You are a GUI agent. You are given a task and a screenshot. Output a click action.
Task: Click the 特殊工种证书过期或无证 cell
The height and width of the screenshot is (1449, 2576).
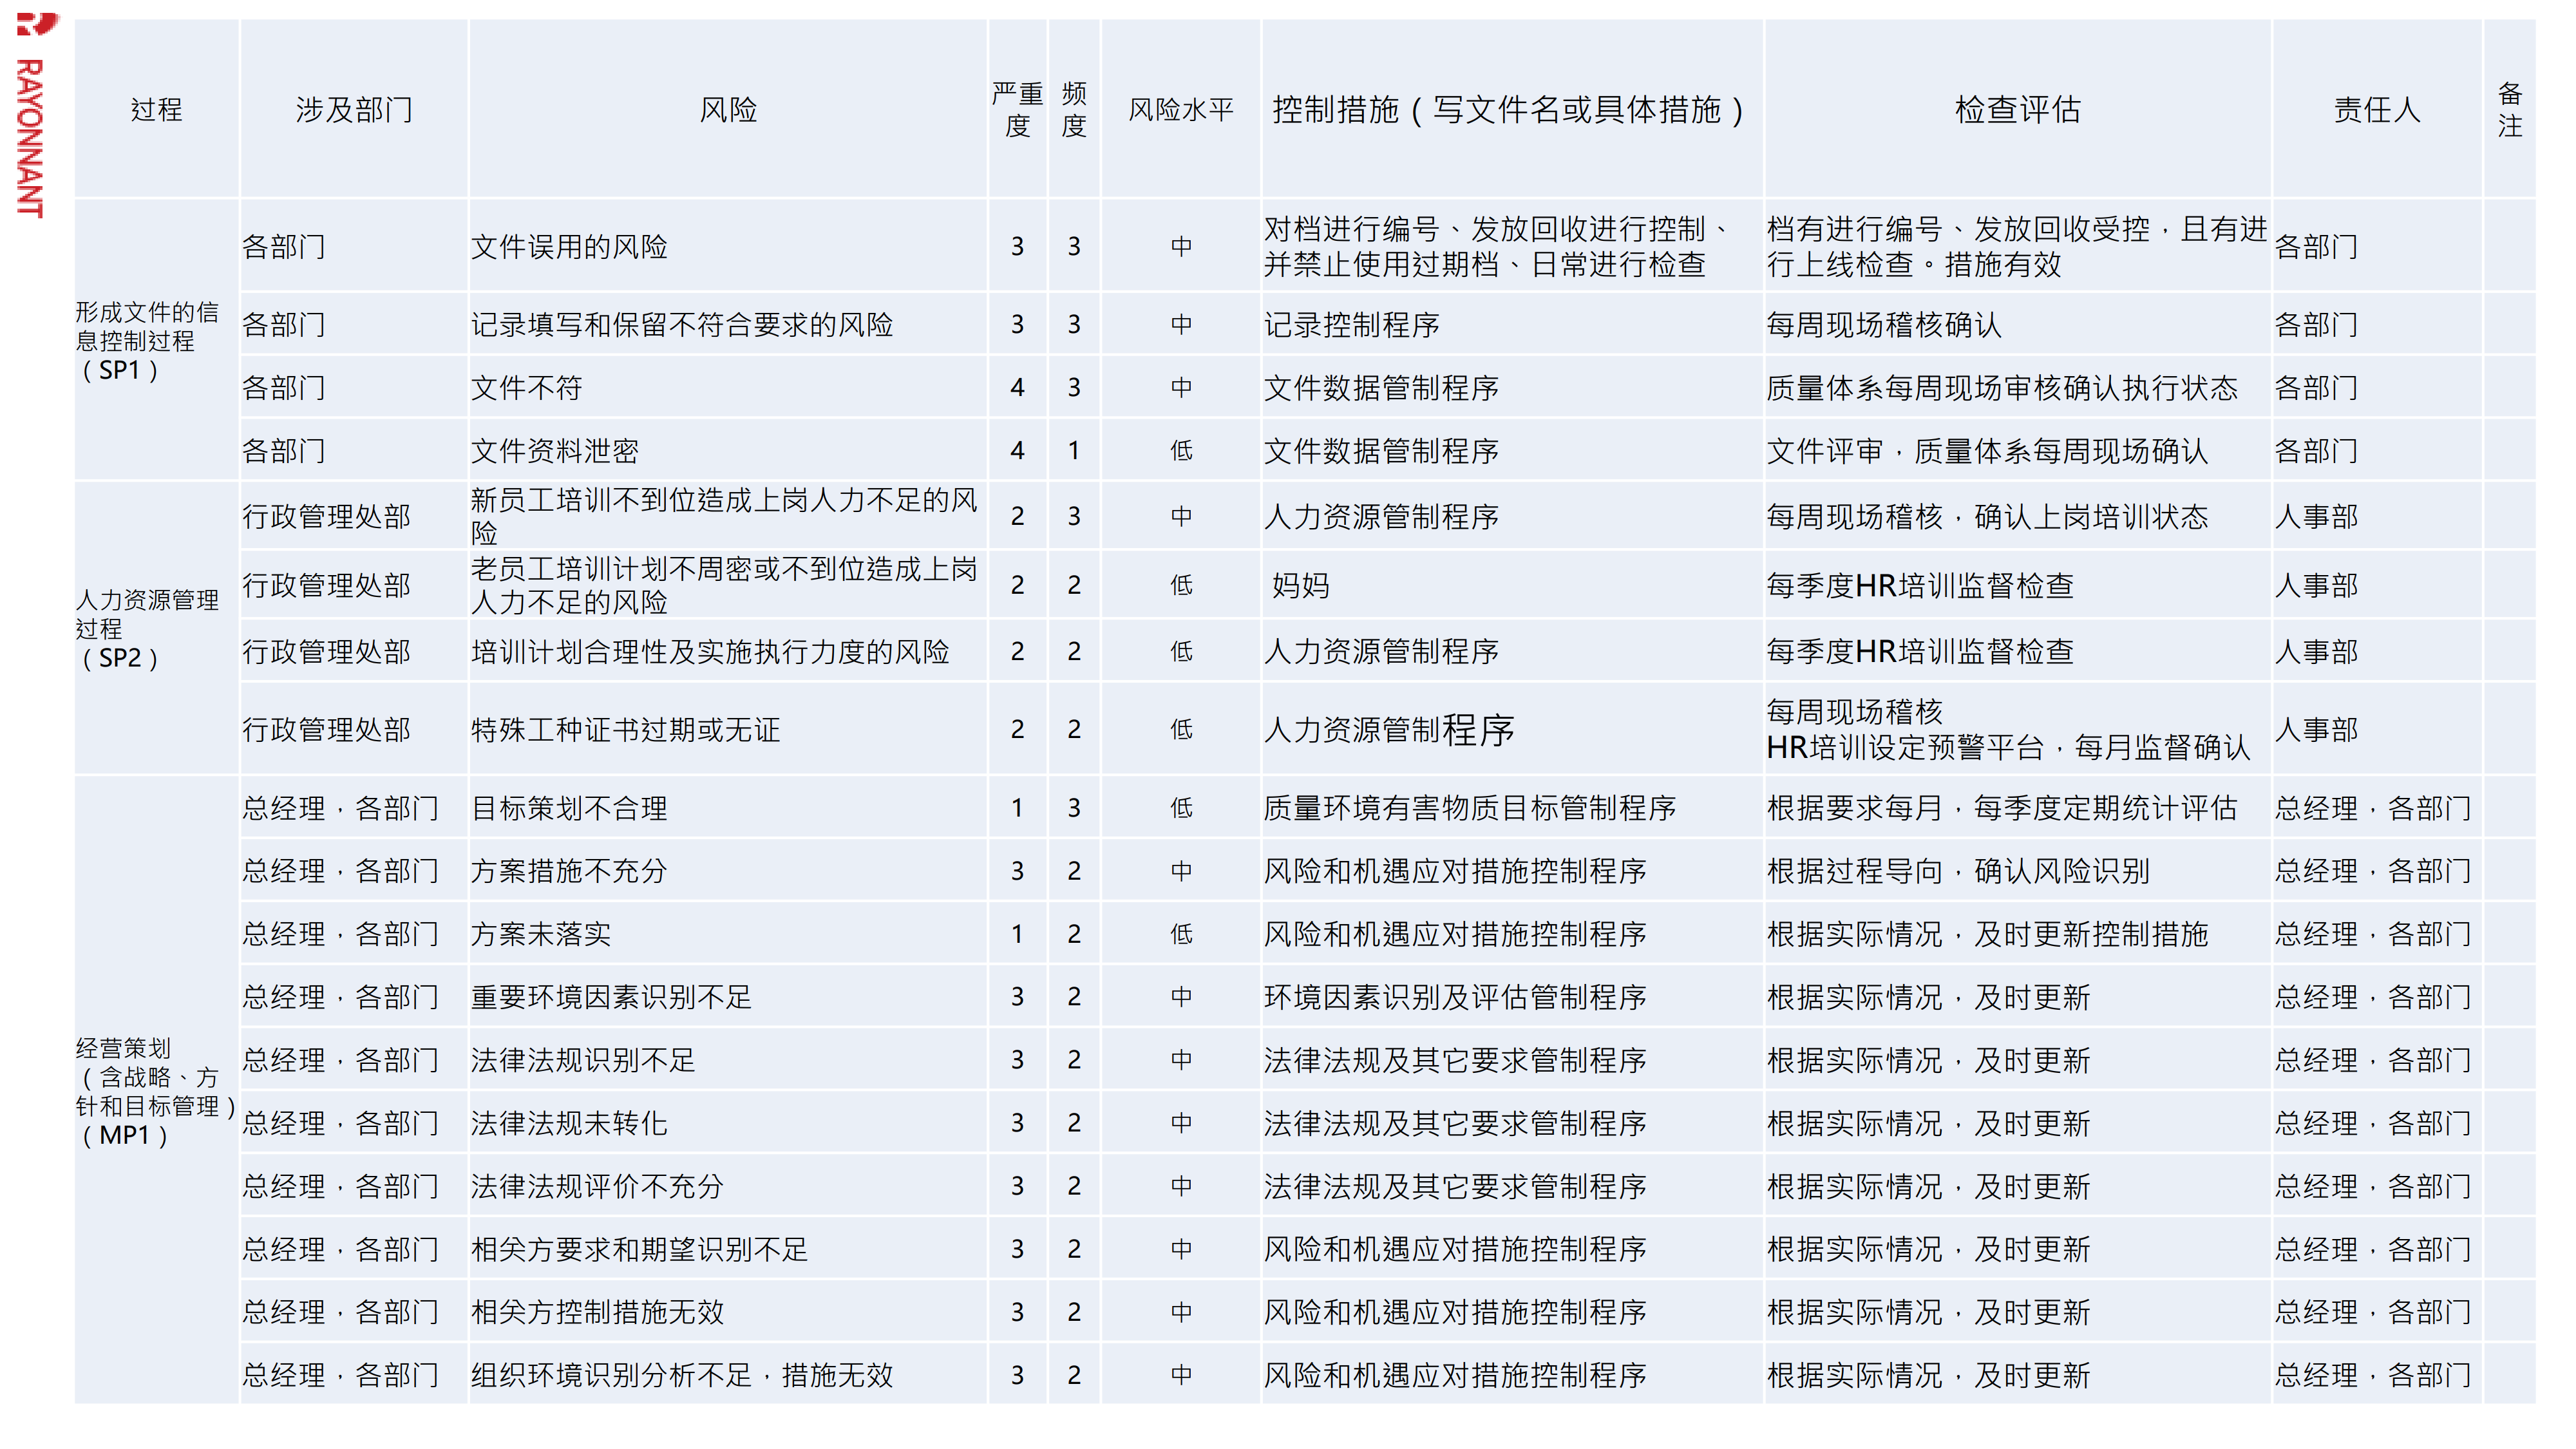(728, 729)
